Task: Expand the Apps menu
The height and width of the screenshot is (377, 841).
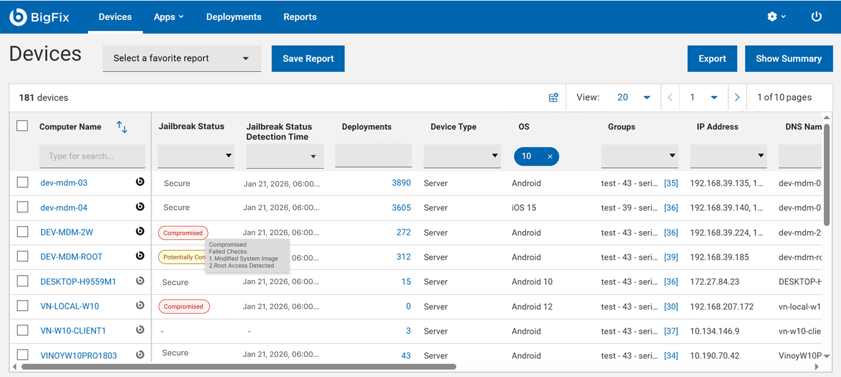Action: [x=169, y=17]
